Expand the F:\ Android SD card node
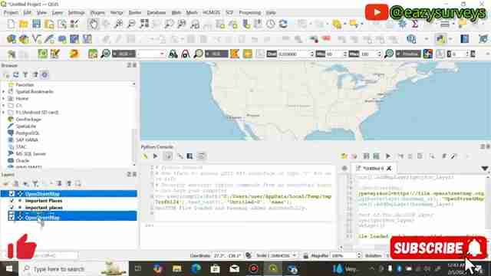This screenshot has width=491, height=276. 4,113
